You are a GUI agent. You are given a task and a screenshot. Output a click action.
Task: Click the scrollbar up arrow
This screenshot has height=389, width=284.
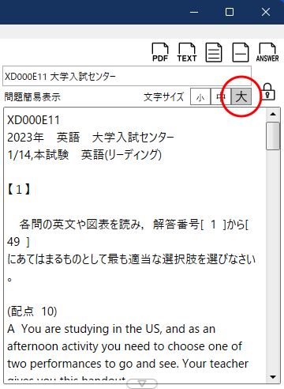[273, 114]
